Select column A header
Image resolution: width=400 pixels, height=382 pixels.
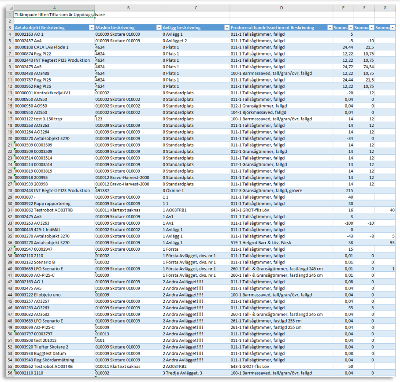tap(54, 7)
